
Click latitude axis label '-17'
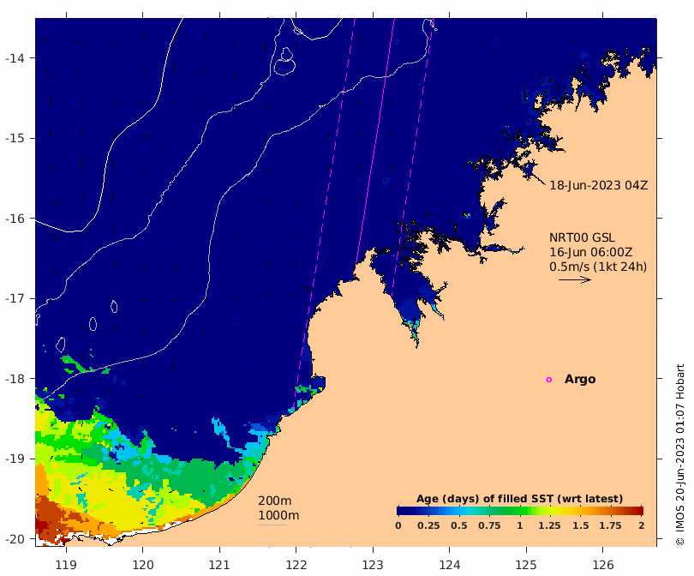(x=15, y=298)
